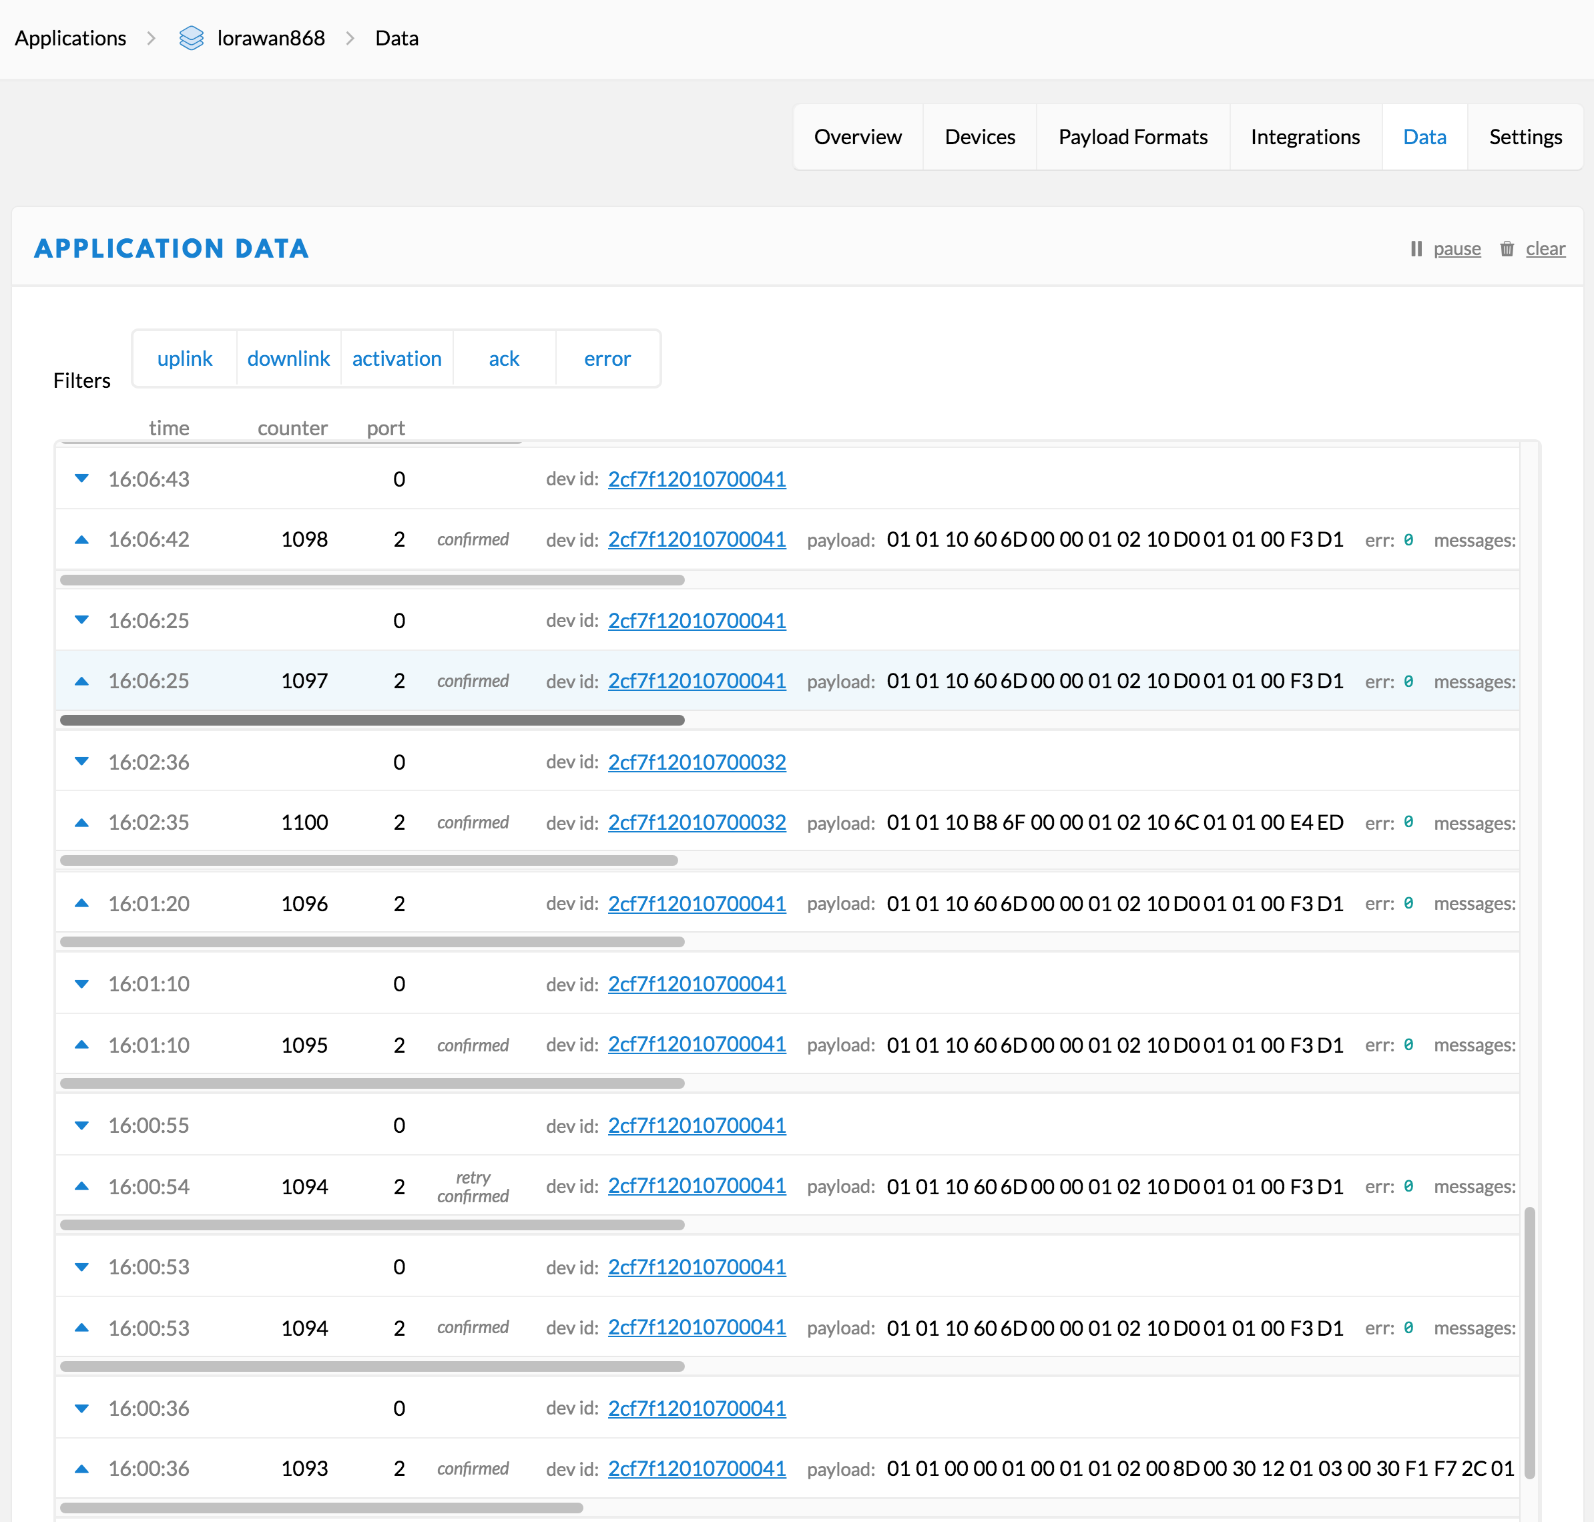
Task: Click the uplink arrow for counter 1096
Action: [81, 903]
